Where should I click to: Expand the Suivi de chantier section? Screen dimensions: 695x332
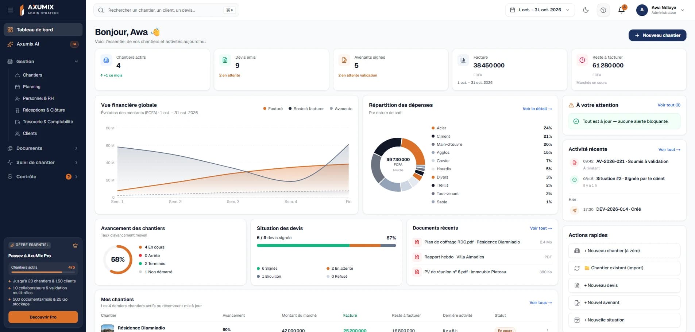click(43, 163)
